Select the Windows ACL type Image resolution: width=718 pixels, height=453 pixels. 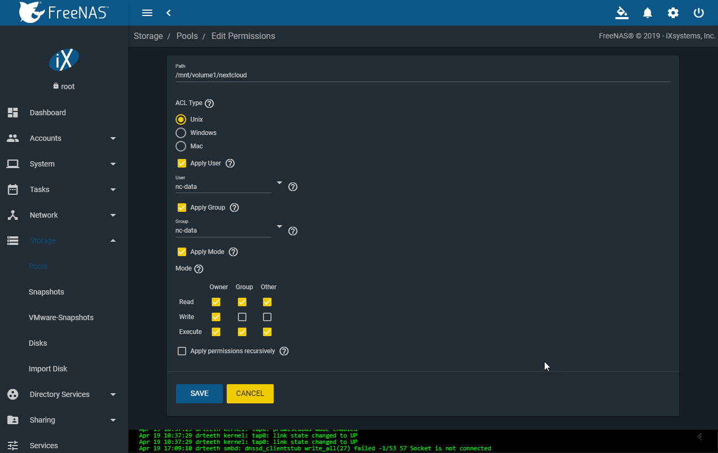(181, 133)
